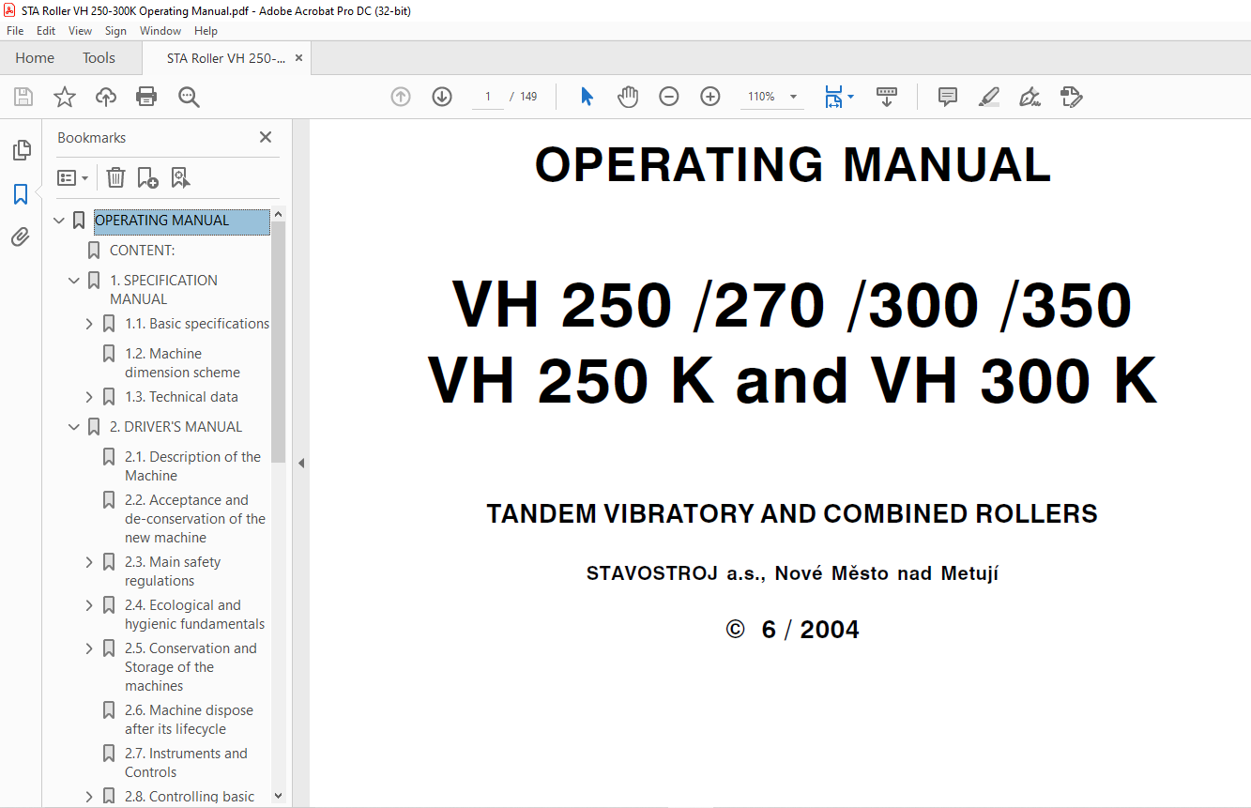The height and width of the screenshot is (808, 1251).
Task: Open 2.6. Machine dispose after lifecycle bookmark
Action: click(189, 720)
